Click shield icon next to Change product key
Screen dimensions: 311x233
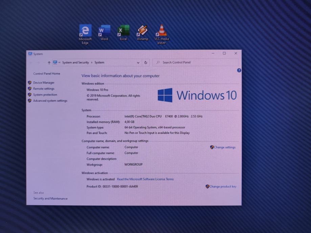tap(207, 186)
